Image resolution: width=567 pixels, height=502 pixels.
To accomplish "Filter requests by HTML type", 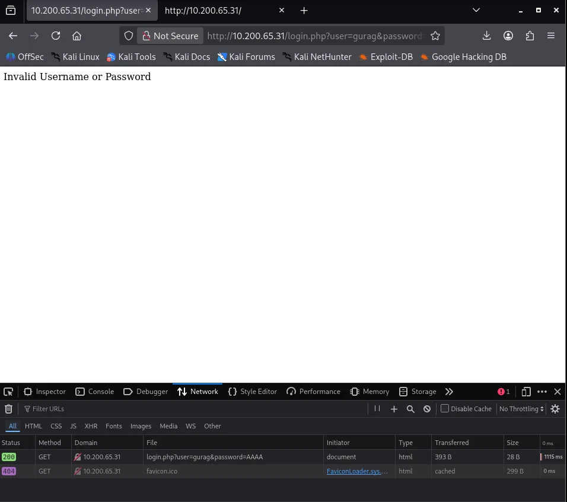I will [33, 426].
